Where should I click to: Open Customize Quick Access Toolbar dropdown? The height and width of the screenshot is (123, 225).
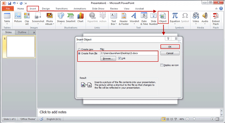click(26, 3)
